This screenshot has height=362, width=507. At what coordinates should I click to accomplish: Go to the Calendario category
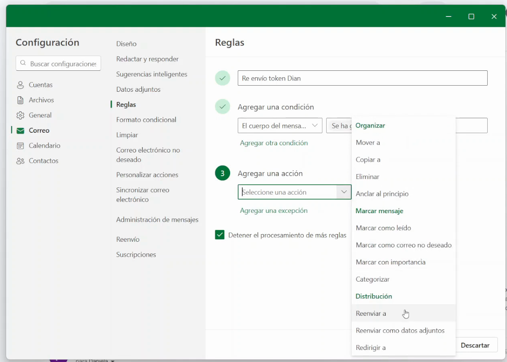coord(45,146)
